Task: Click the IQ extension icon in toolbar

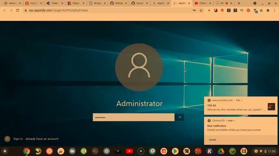Action: [x=242, y=10]
